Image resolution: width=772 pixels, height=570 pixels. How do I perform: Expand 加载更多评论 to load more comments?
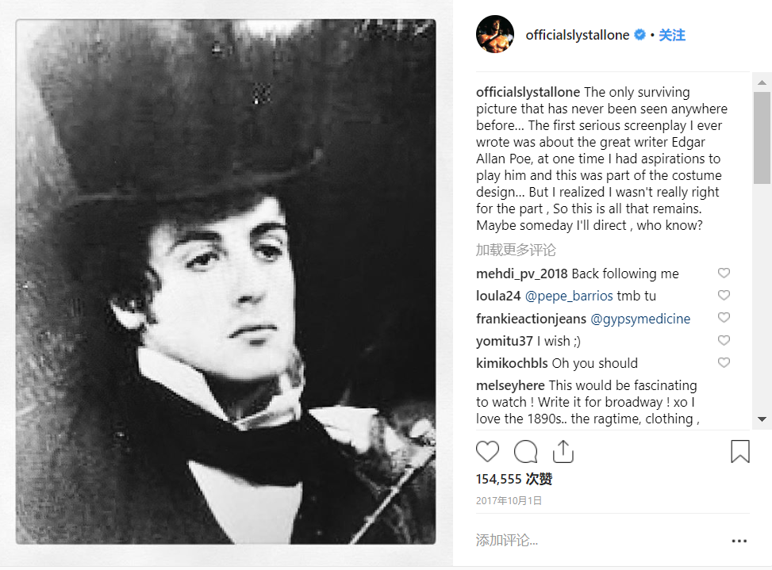[516, 250]
